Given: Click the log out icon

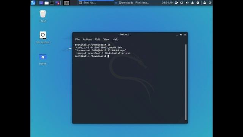Looking at the screenshot, I should (210, 3).
